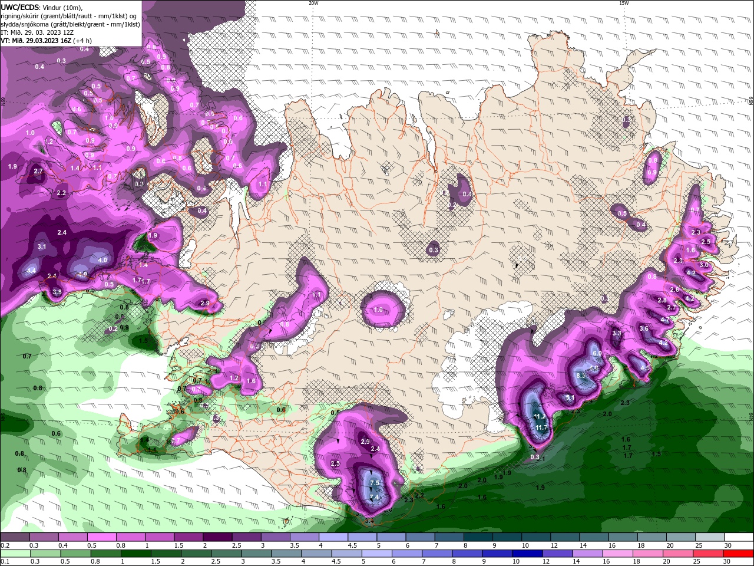Click the 7.5 value on the south coast
754x566 pixels.
tap(374, 483)
